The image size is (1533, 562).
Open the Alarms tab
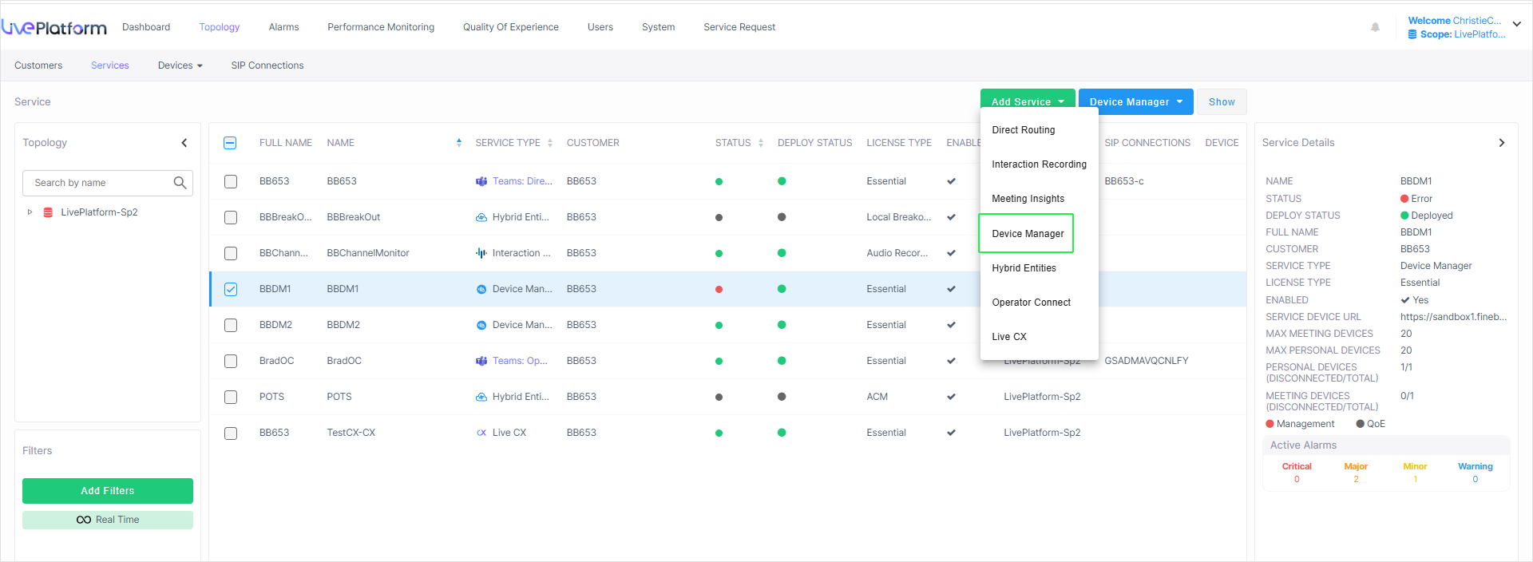tap(283, 27)
